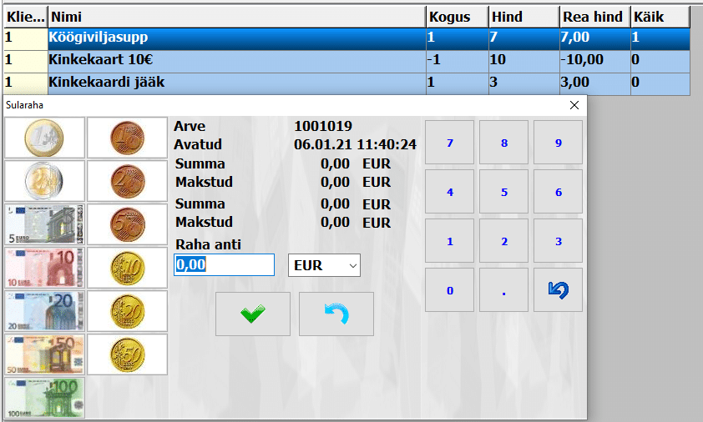Choose the 10 euro banknote
This screenshot has height=422, width=703.
(x=45, y=267)
